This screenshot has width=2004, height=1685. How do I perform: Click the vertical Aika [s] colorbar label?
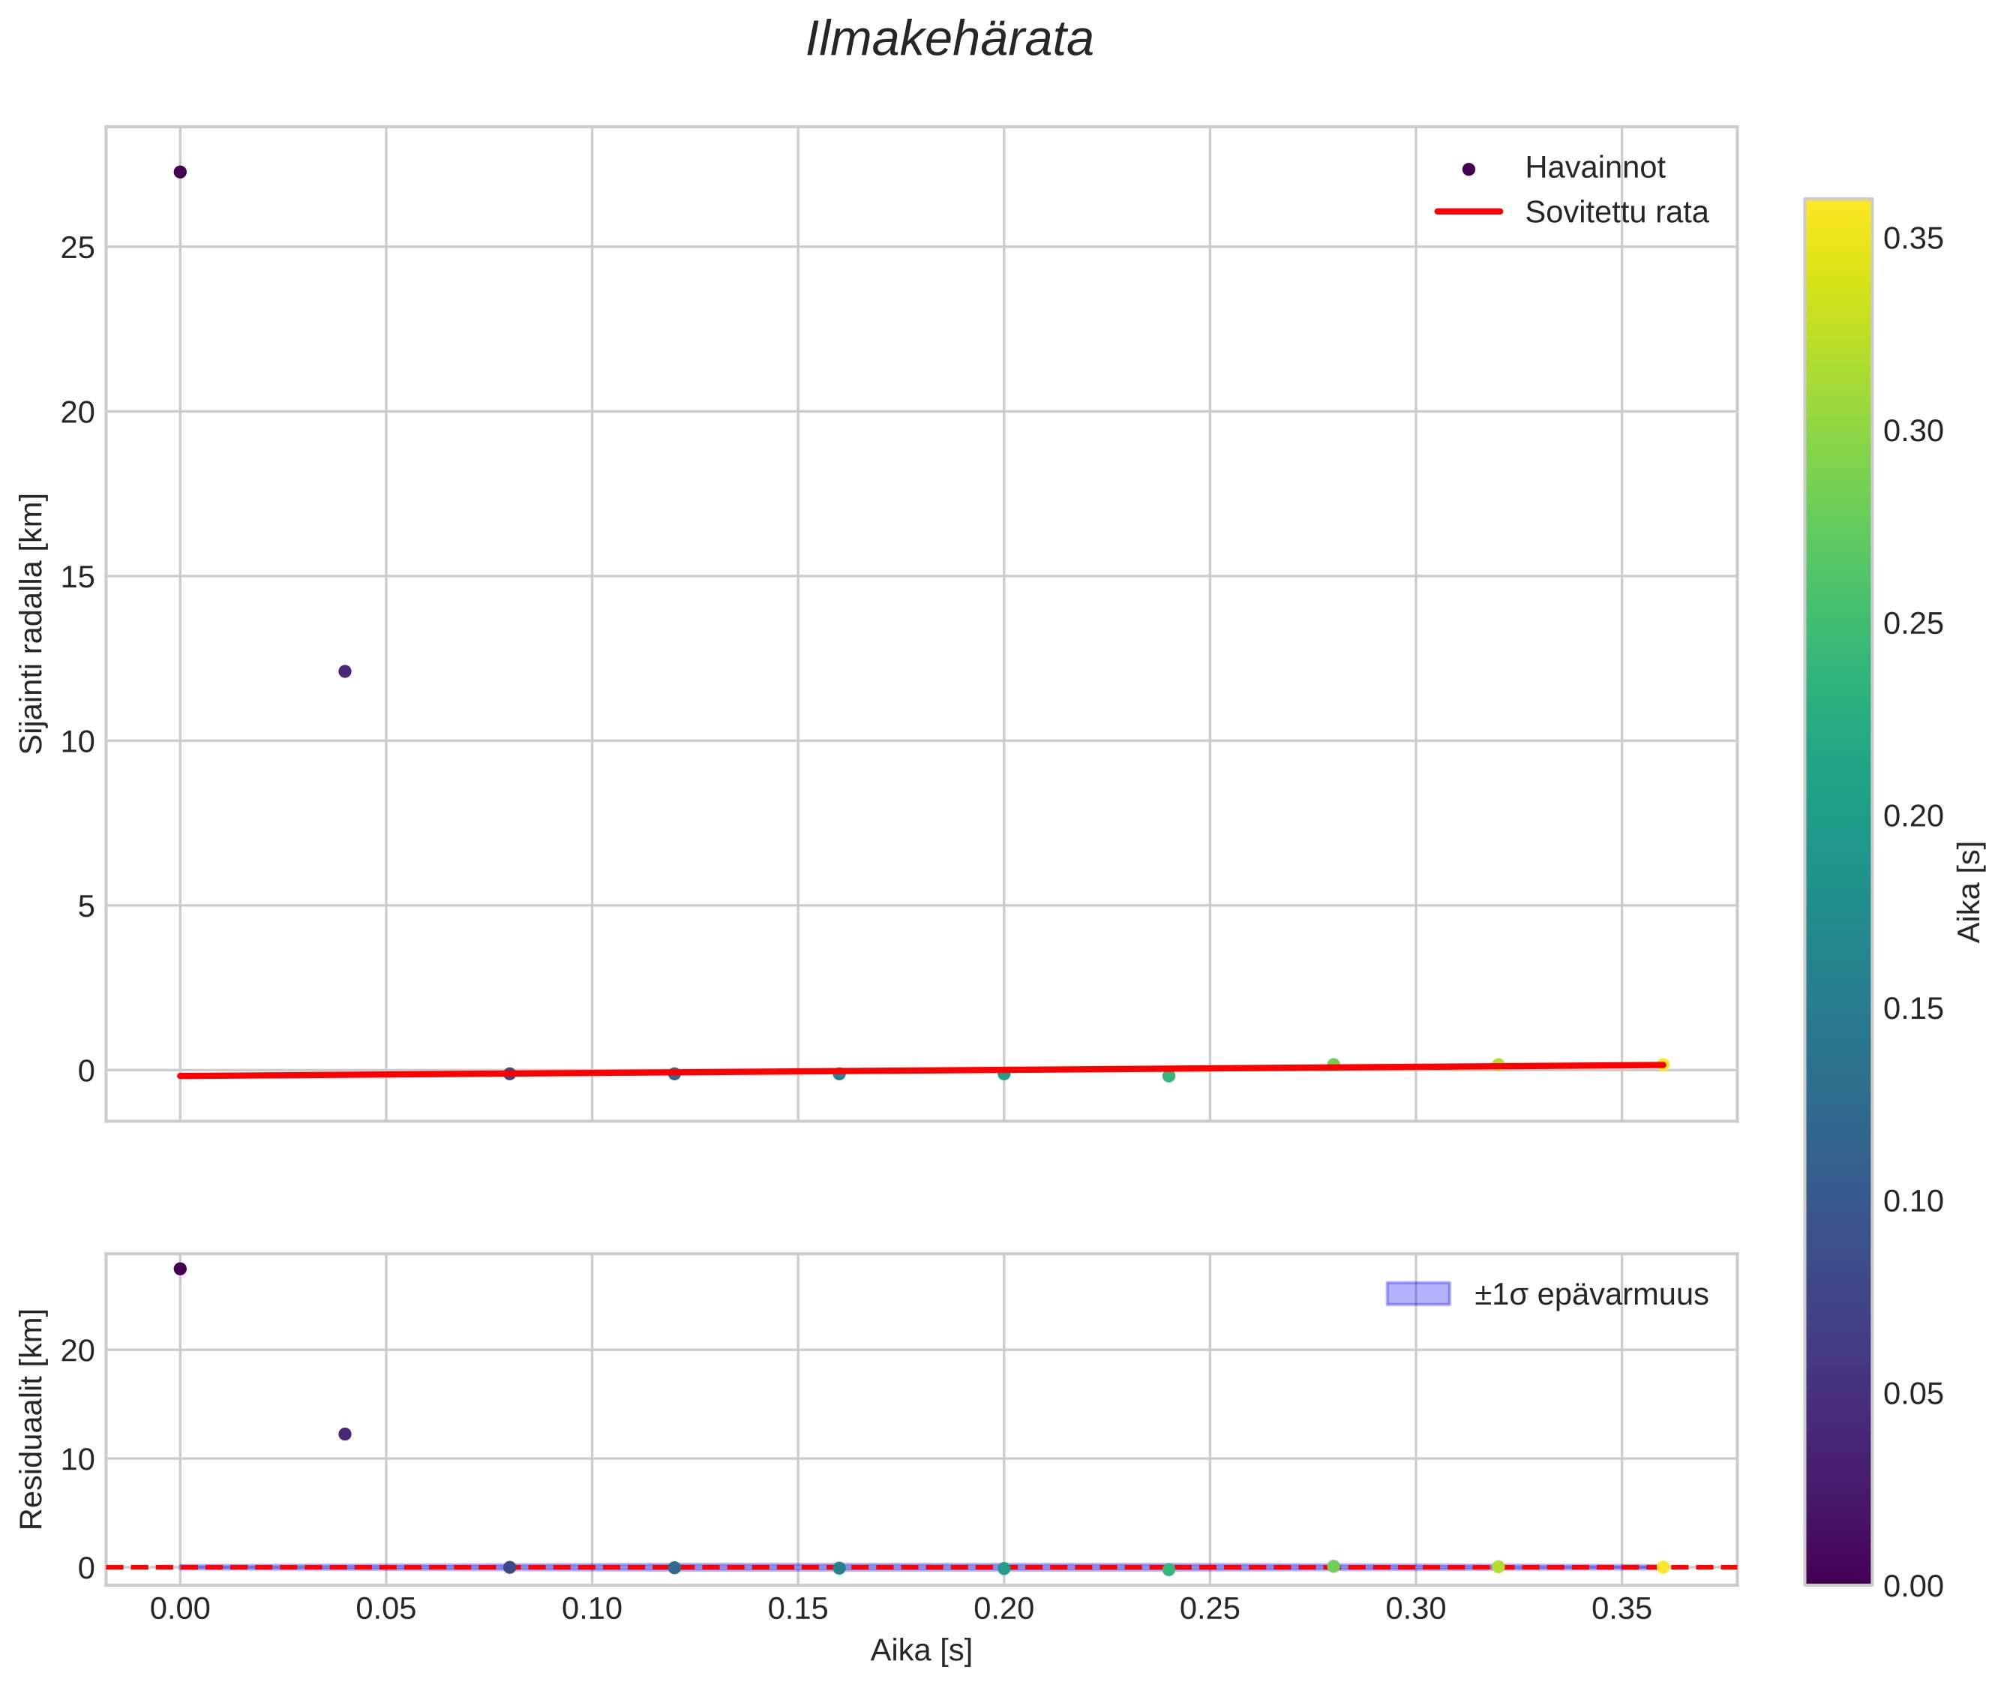tap(1969, 891)
